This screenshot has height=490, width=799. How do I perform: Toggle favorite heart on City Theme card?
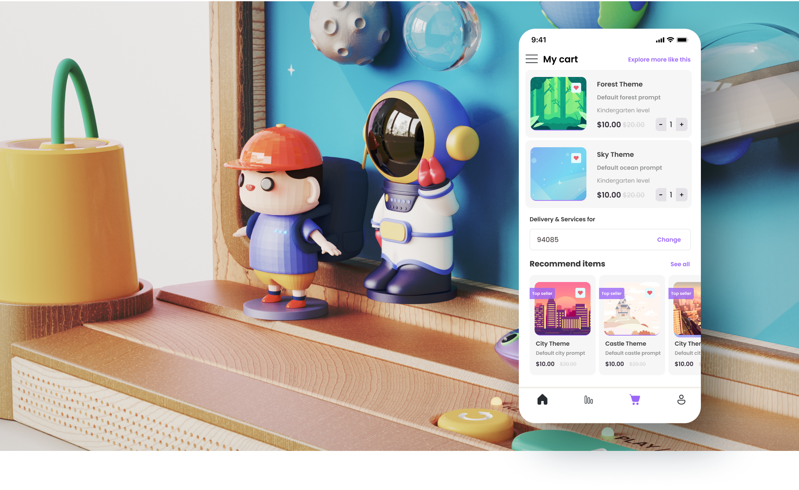[x=580, y=293]
